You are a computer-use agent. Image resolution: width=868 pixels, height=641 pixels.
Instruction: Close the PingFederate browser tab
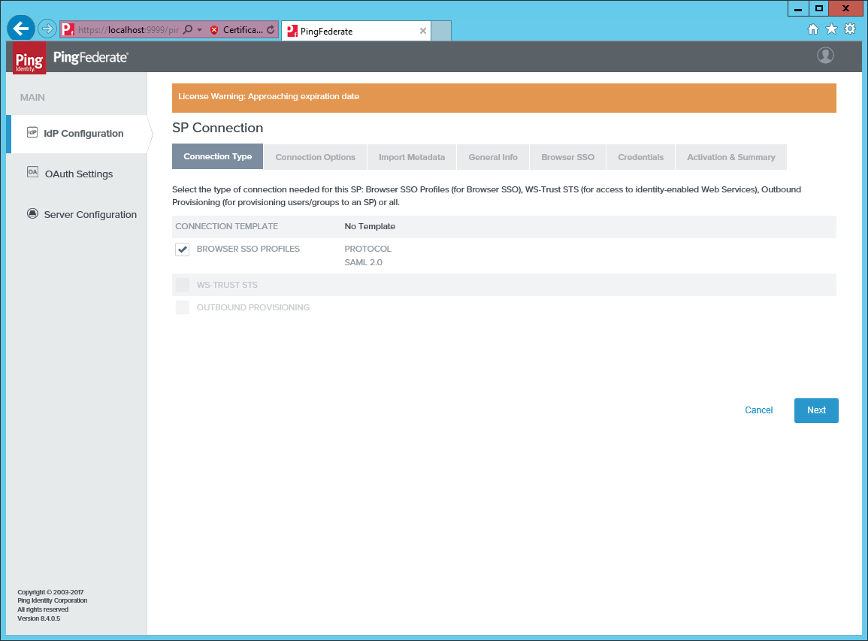(x=423, y=31)
